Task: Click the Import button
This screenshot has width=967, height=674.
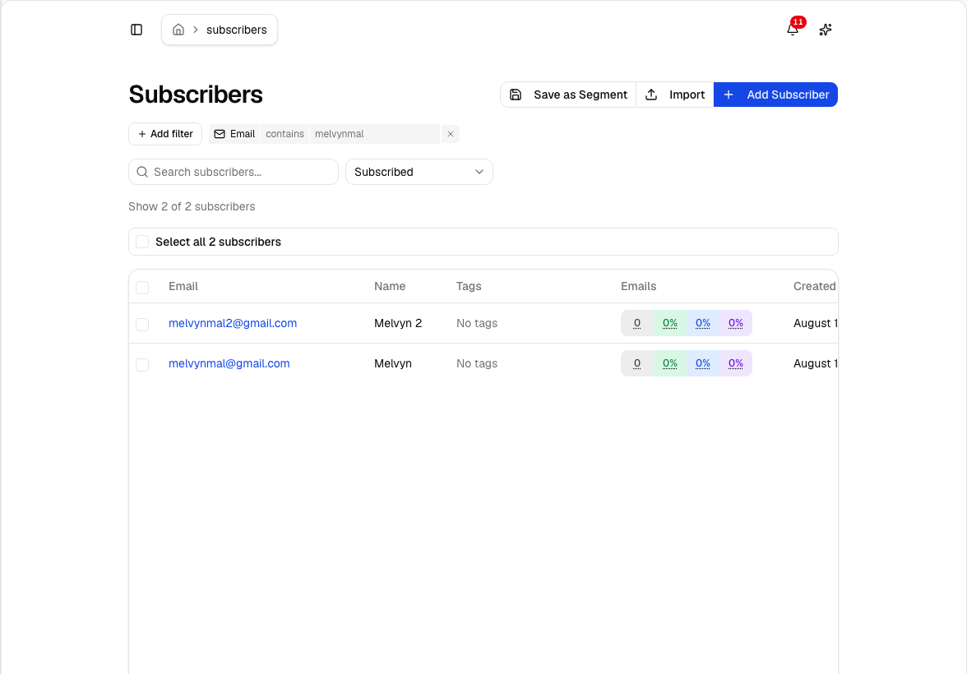Action: point(674,95)
